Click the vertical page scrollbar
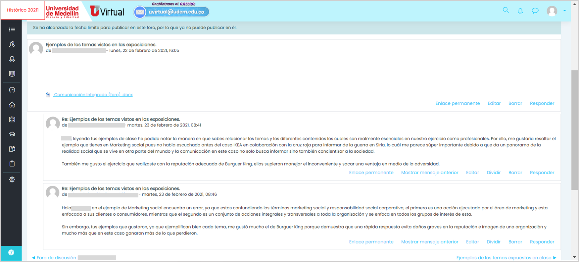This screenshot has width=579, height=262. 574,130
